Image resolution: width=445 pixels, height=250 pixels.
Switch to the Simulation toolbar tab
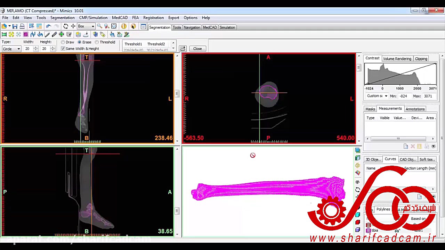click(x=227, y=27)
